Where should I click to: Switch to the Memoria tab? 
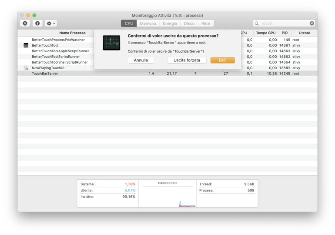[148, 23]
